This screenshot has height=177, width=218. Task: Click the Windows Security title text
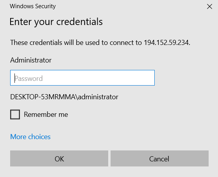point(33,6)
